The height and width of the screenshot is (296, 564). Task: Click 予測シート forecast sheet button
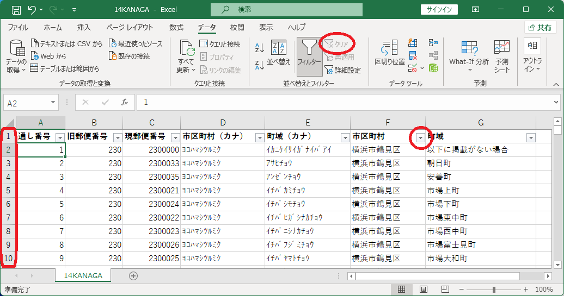pyautogui.click(x=502, y=56)
